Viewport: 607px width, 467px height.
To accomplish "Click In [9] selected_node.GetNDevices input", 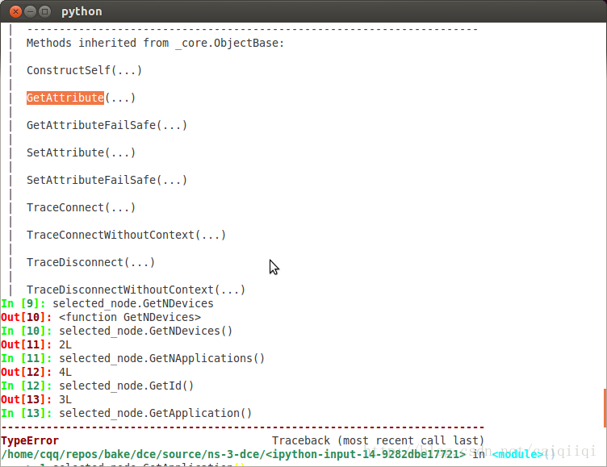I will coord(107,304).
